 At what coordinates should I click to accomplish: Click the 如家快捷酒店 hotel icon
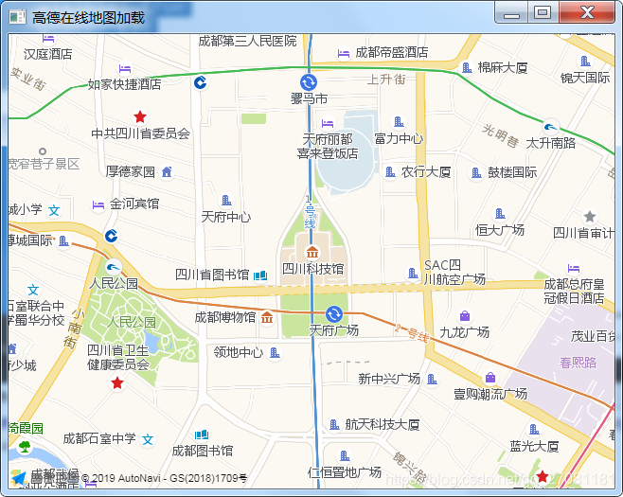[125, 68]
